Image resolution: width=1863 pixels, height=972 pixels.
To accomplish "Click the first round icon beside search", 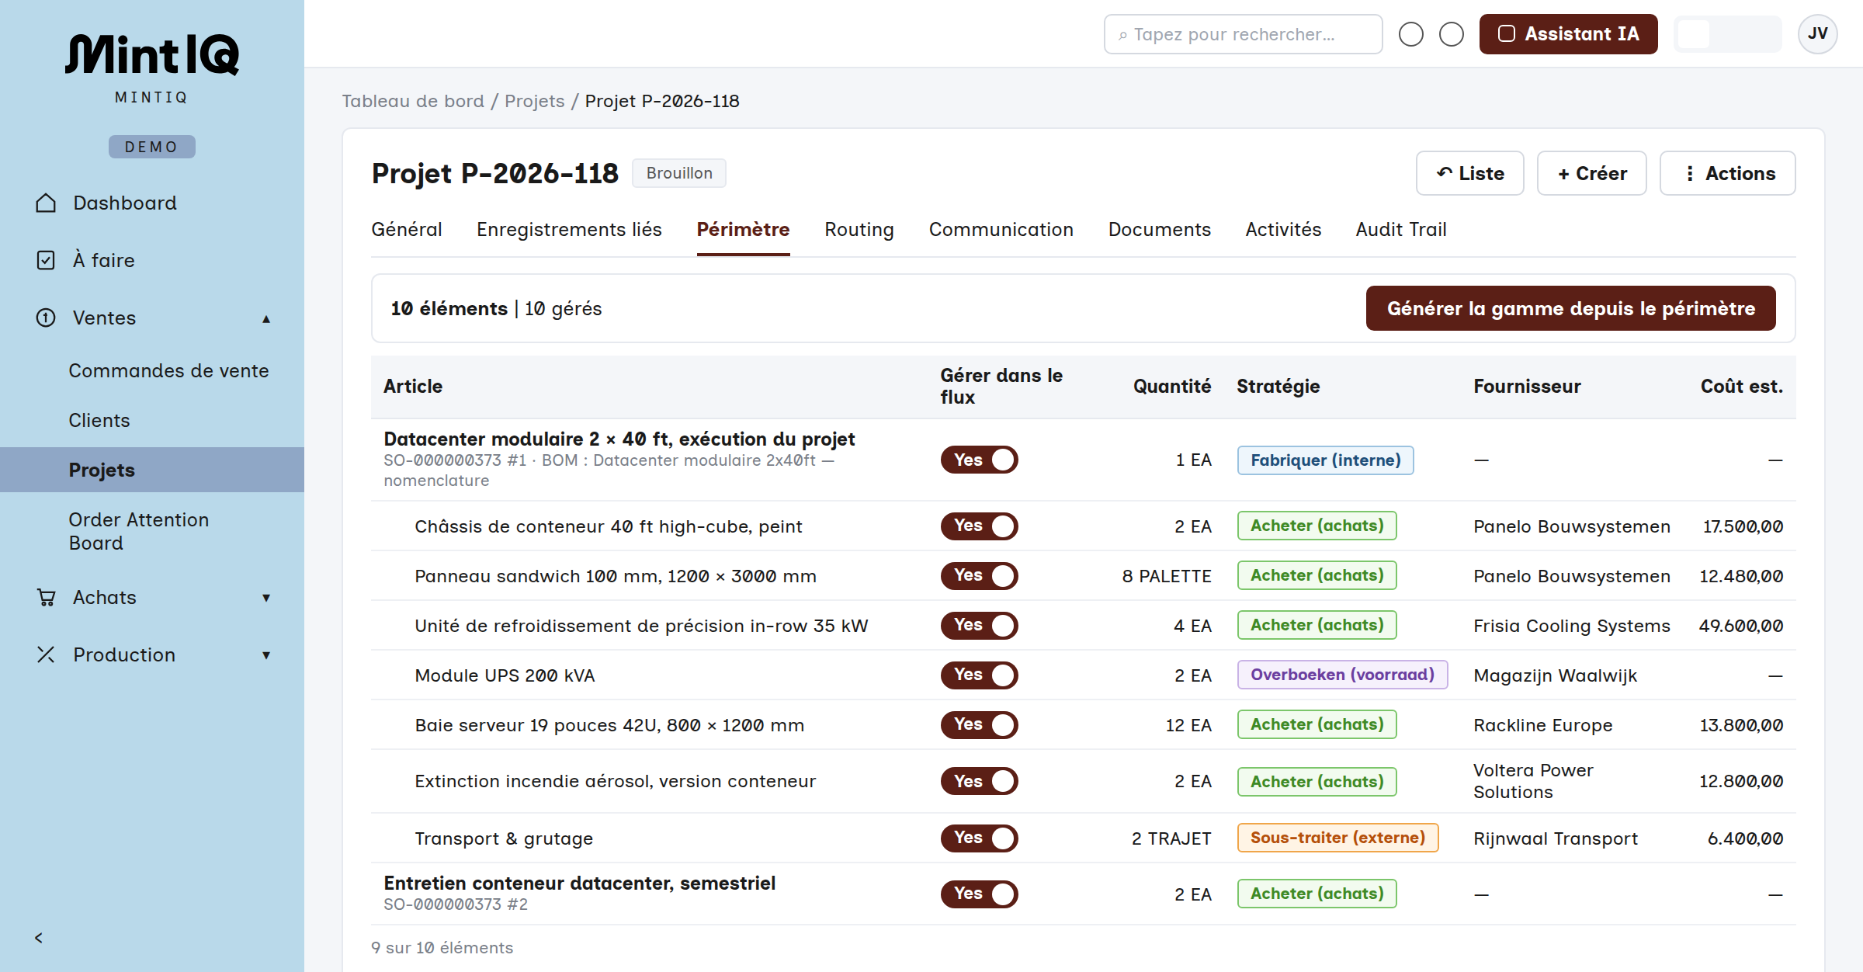I will [x=1410, y=34].
